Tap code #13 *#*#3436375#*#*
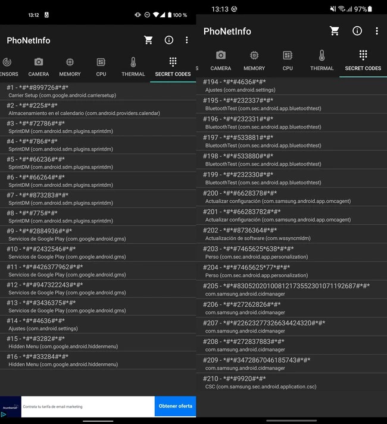This screenshot has width=387, height=424. [x=98, y=306]
